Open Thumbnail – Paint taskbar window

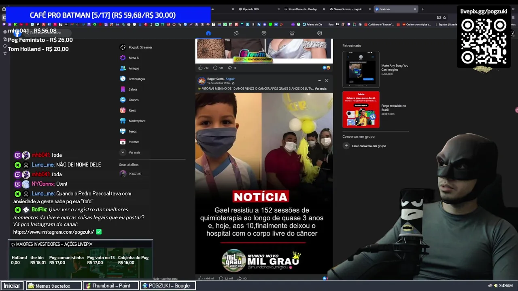coord(110,286)
